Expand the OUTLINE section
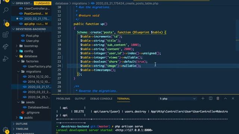This screenshot has height=134, width=239. coord(22,124)
